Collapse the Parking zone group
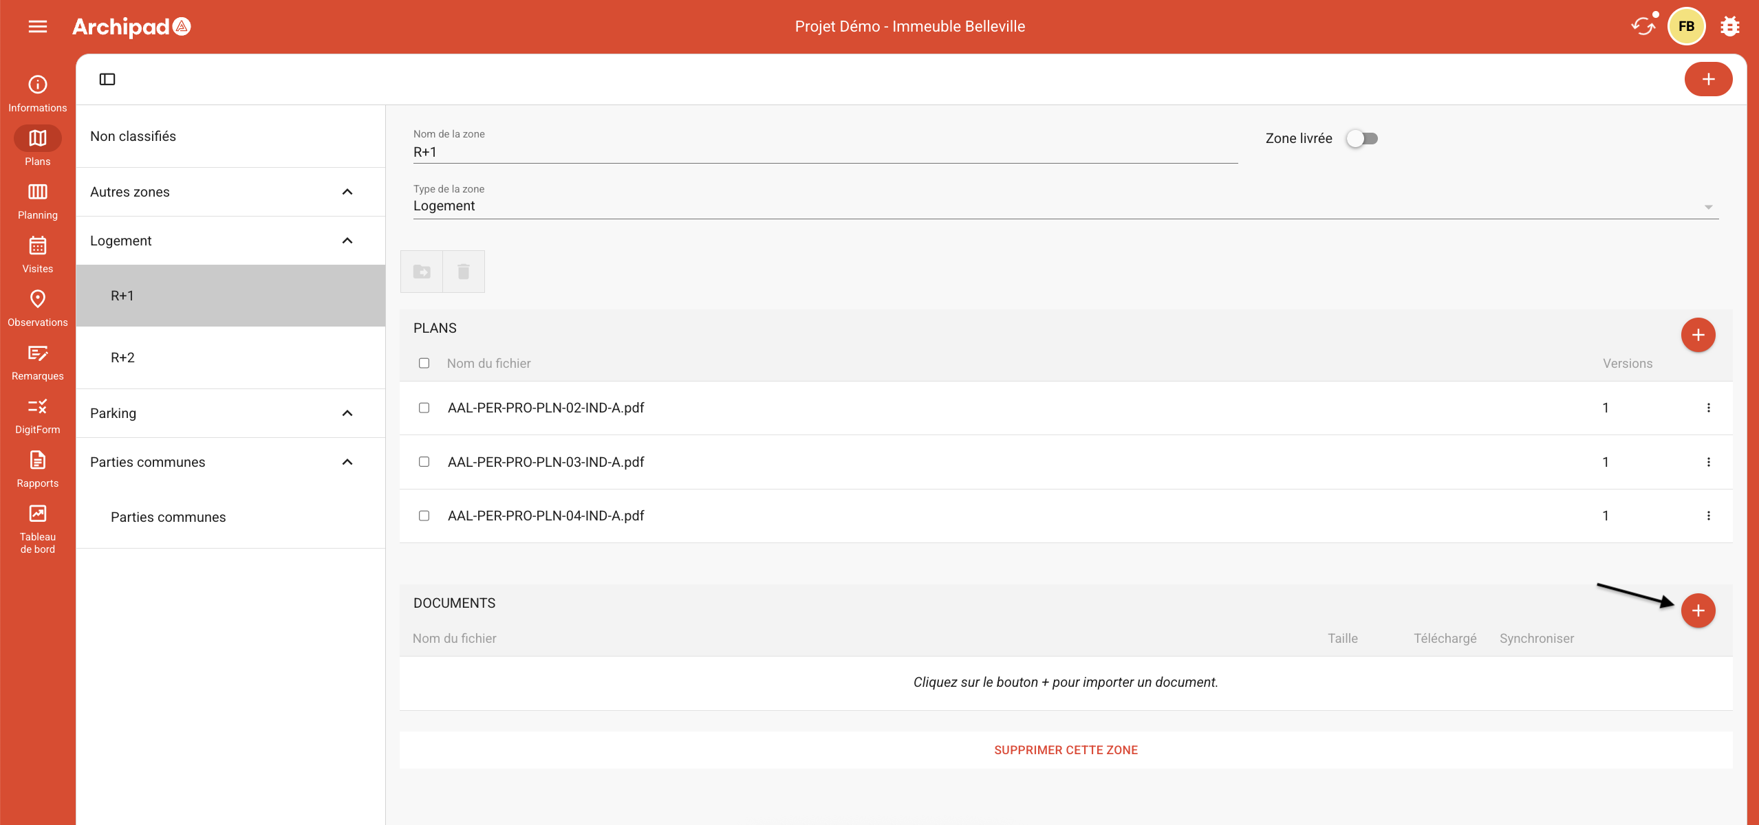The image size is (1759, 825). click(347, 413)
